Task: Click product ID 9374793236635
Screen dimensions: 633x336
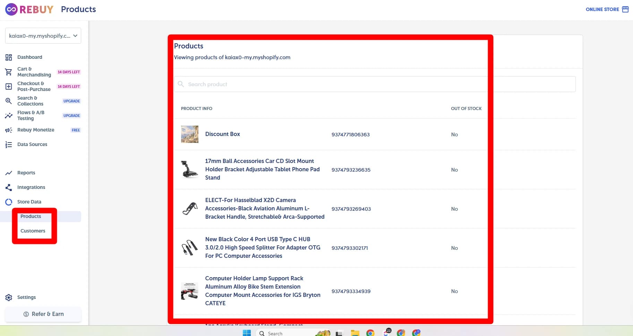Action: click(351, 170)
